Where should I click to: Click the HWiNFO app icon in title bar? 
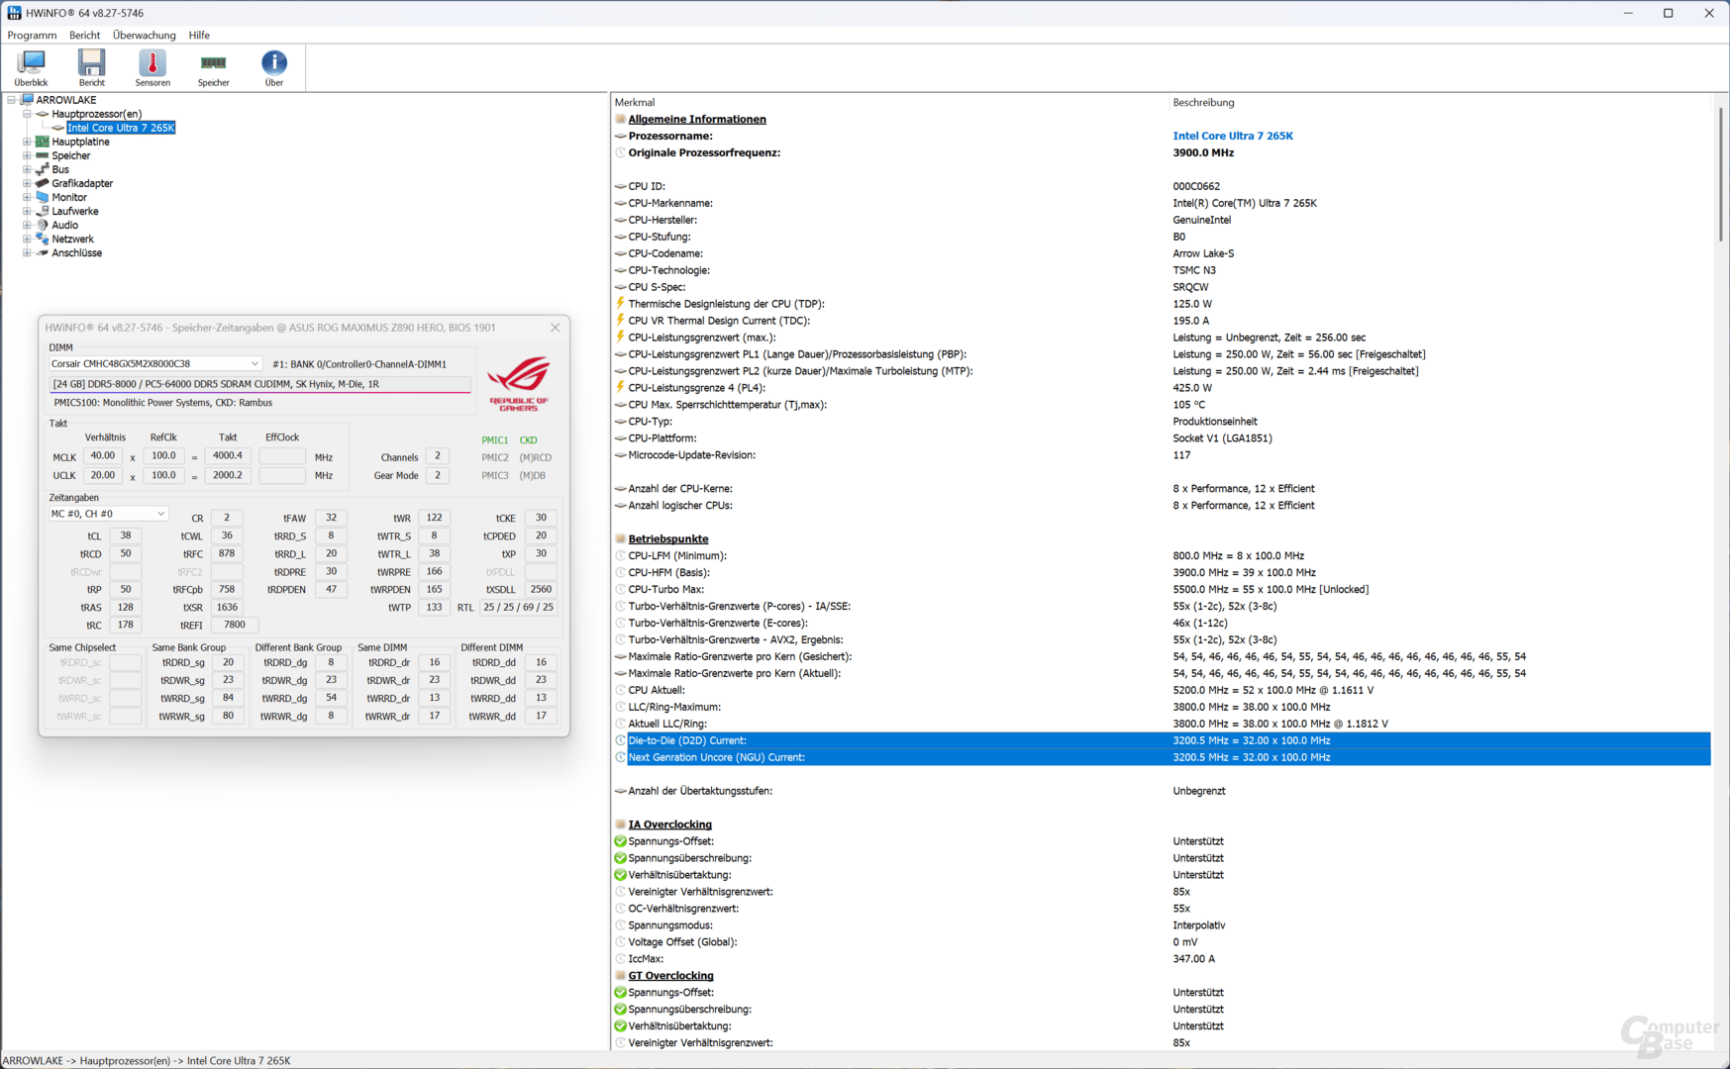point(14,13)
